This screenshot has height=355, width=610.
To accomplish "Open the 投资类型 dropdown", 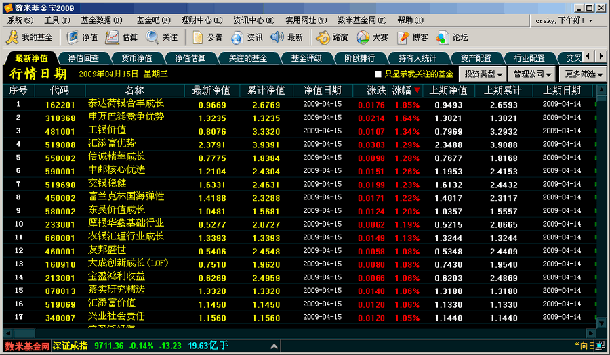I will [x=484, y=74].
